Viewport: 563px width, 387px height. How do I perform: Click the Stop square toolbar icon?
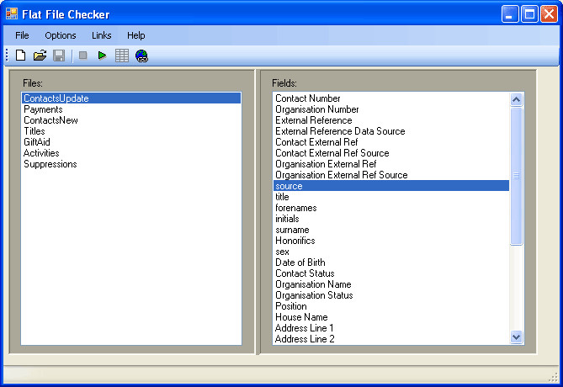(83, 56)
